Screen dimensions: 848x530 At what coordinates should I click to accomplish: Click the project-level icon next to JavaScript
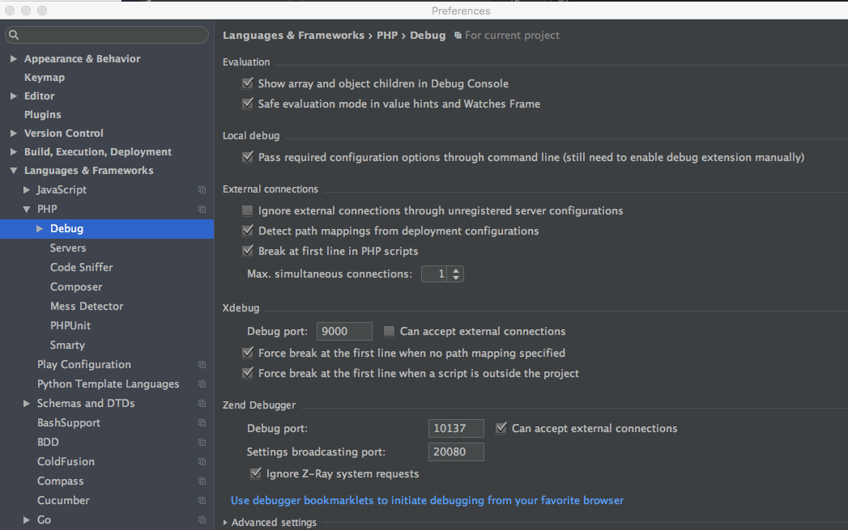(202, 189)
